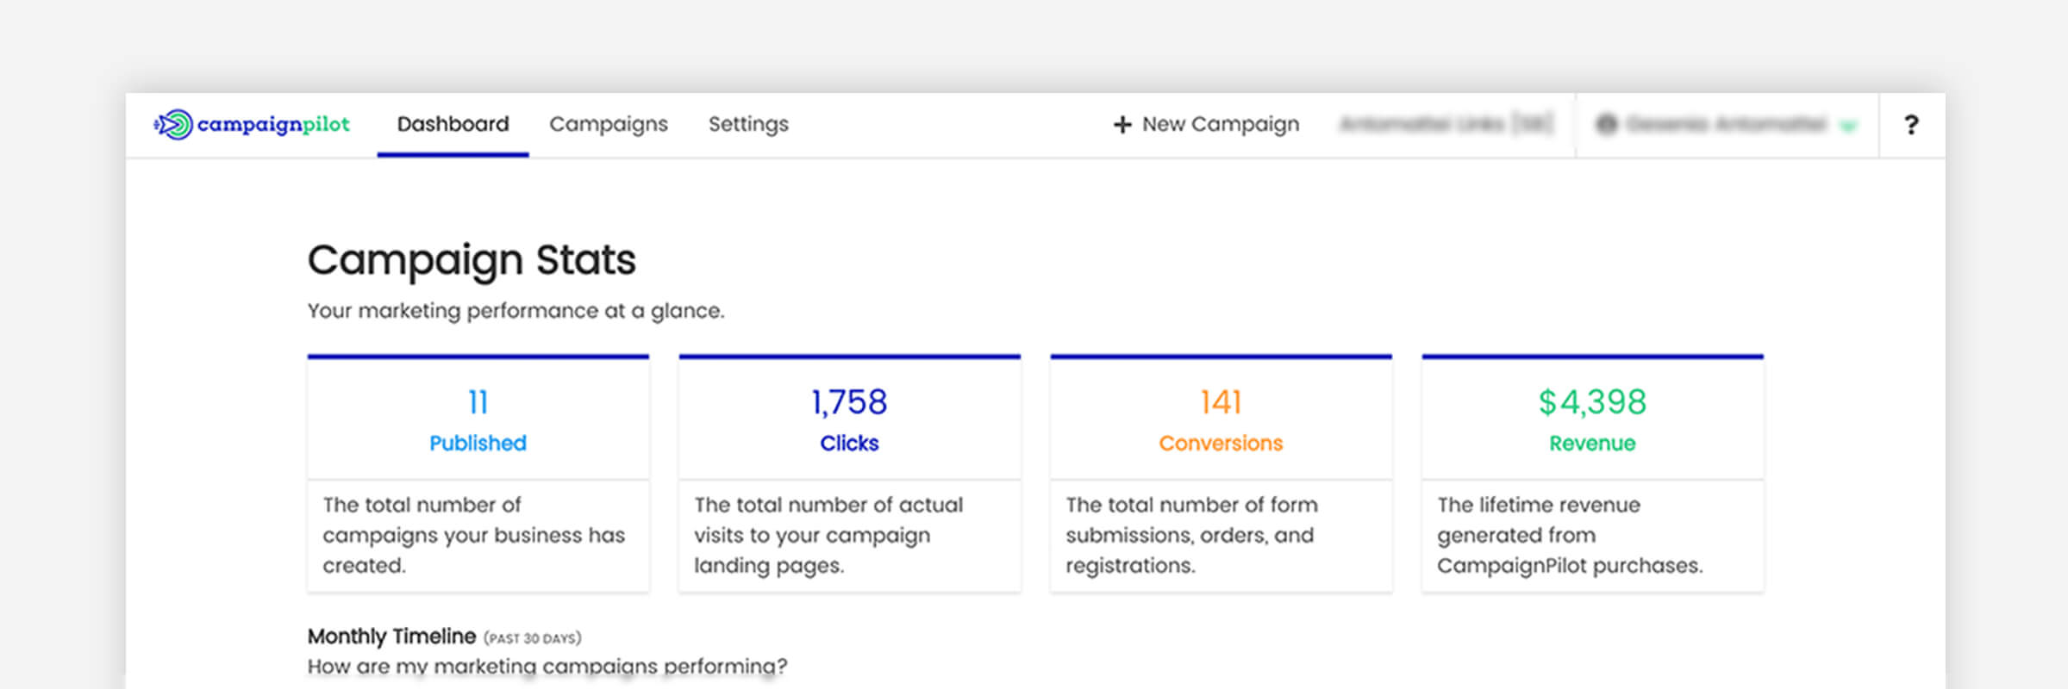Screen dimensions: 2068x689
Task: Expand the user account dropdown arrow
Action: point(1847,127)
